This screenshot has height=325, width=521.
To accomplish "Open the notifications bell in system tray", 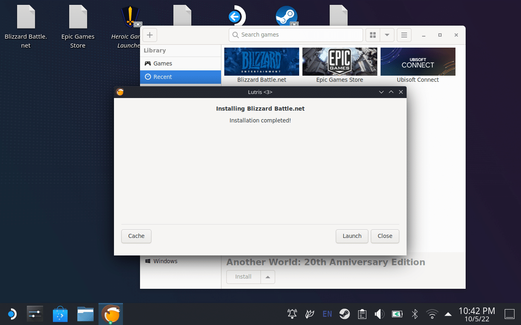I will (x=292, y=314).
